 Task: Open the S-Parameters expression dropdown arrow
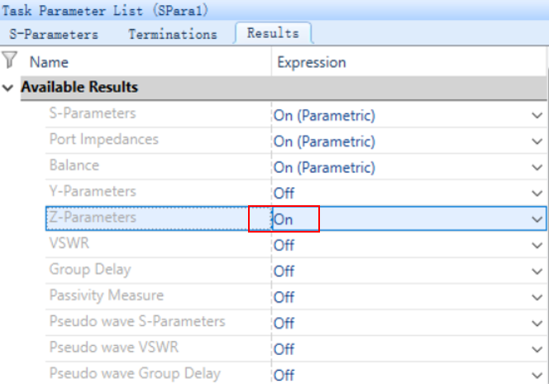tap(537, 115)
